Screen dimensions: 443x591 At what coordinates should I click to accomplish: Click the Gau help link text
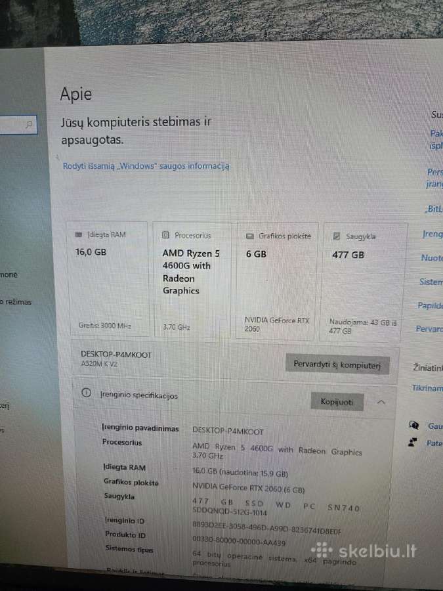coord(435,426)
